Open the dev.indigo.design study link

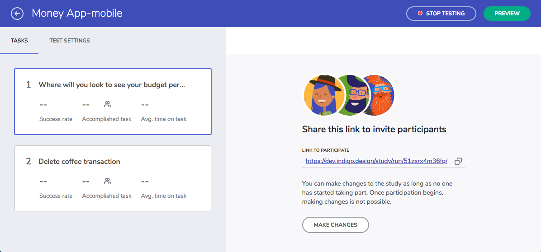click(x=376, y=161)
